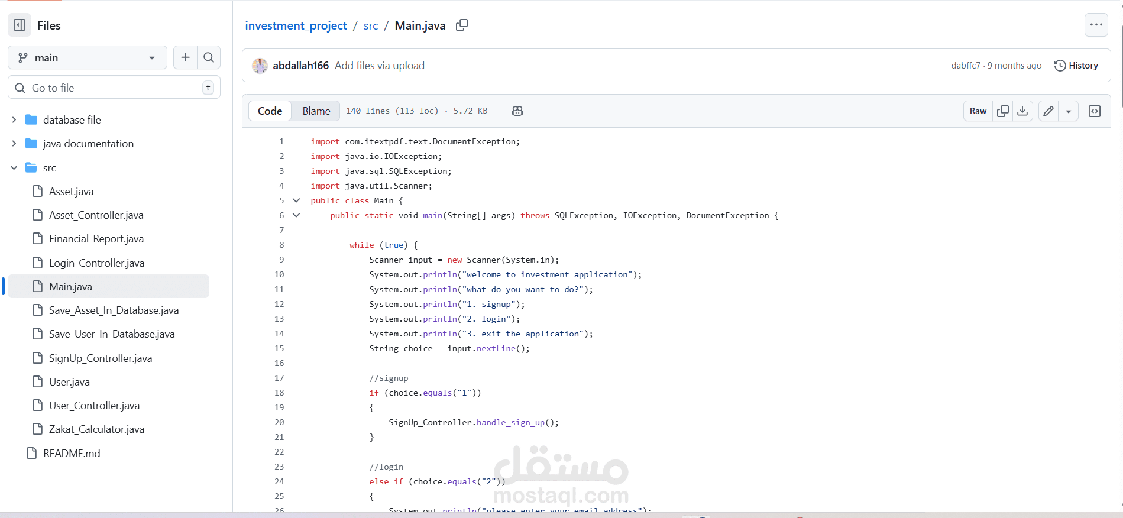
Task: Open README.md file
Action: 72,453
